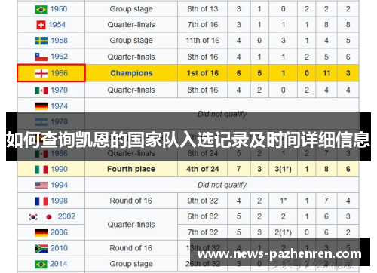The width and height of the screenshot is (377, 273).
Task: Open the 1954 World Cup link
Action: pyautogui.click(x=57, y=25)
